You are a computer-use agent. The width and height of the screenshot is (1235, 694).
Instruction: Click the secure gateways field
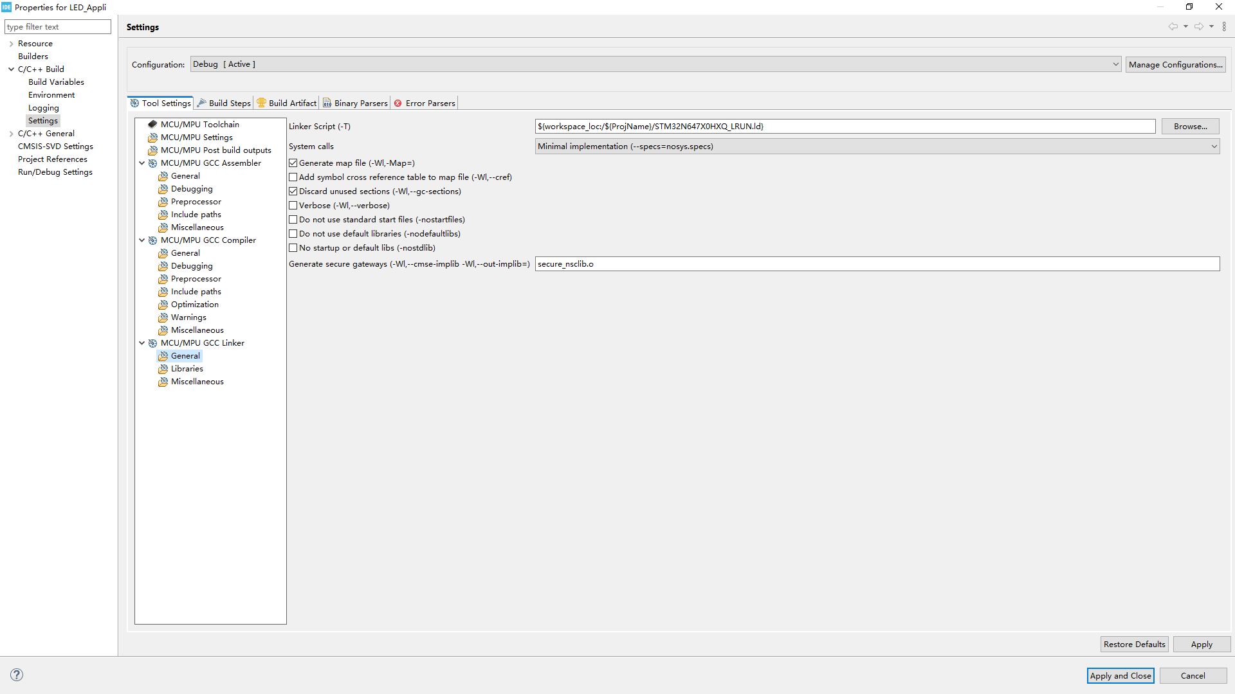point(877,264)
